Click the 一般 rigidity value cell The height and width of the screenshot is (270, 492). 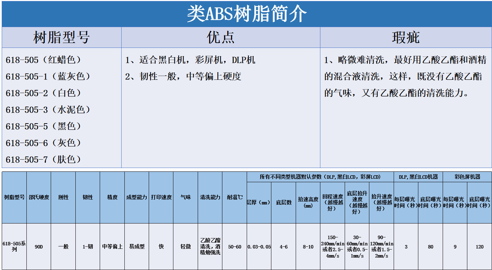coord(63,247)
